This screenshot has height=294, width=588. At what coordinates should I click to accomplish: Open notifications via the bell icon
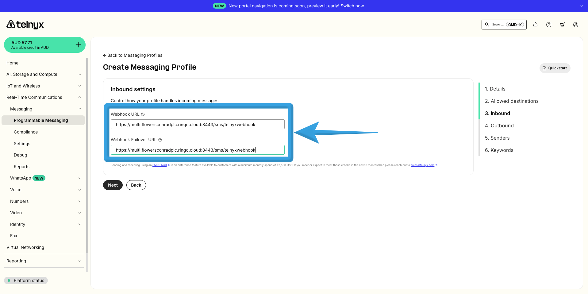(x=535, y=25)
